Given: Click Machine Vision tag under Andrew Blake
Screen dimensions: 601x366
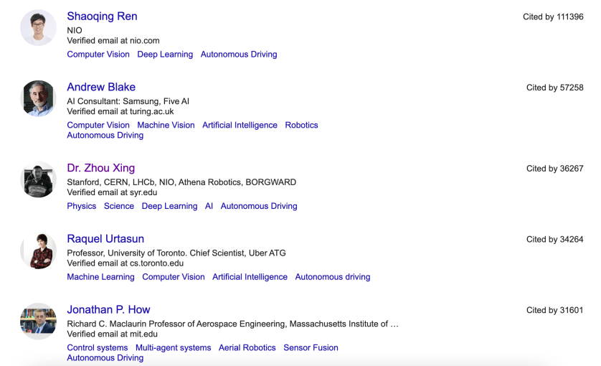Looking at the screenshot, I should tap(166, 125).
